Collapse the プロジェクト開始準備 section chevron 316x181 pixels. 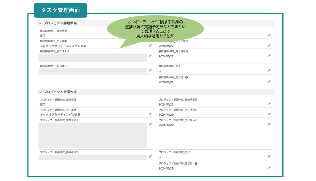[x=40, y=23]
